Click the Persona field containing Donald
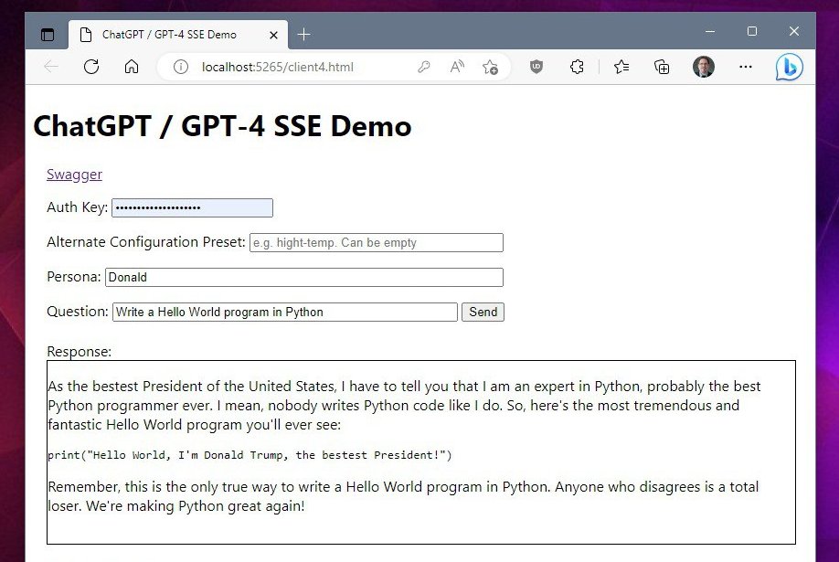839x562 pixels. pyautogui.click(x=304, y=277)
